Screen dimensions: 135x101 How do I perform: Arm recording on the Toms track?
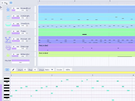tap(27, 33)
